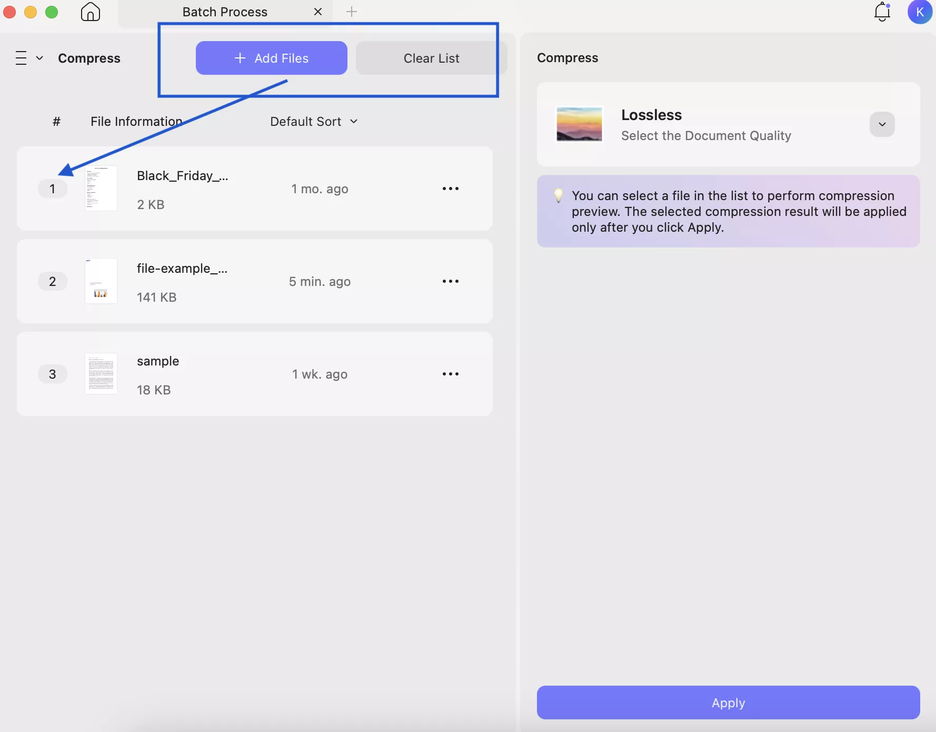
Task: Open options menu for Black_Friday file
Action: 451,189
